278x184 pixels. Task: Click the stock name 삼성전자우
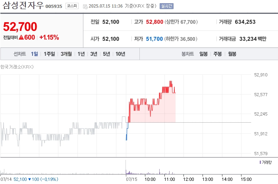tap(23, 5)
